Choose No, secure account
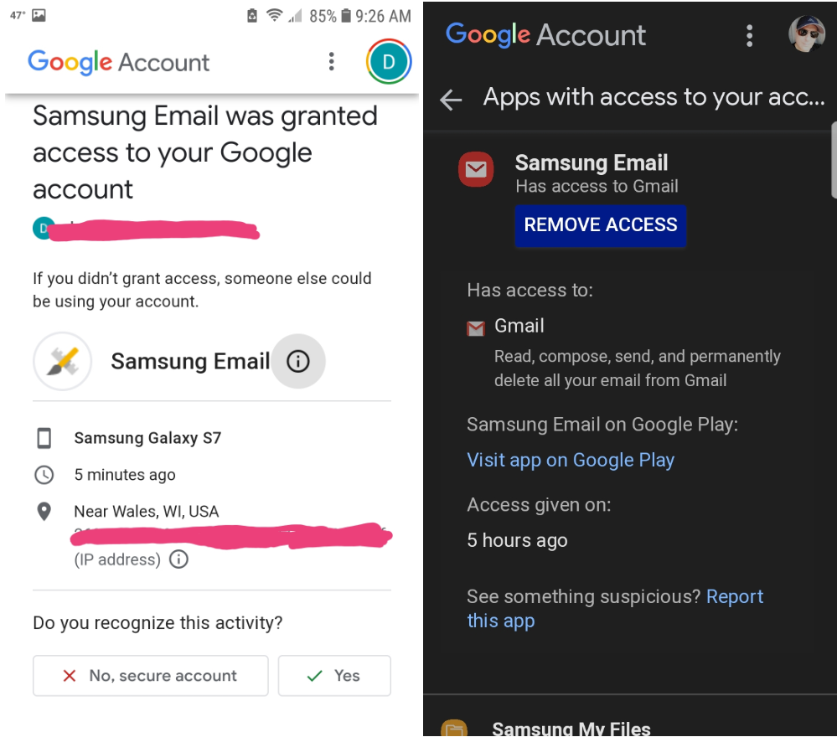The height and width of the screenshot is (737, 837). (151, 676)
